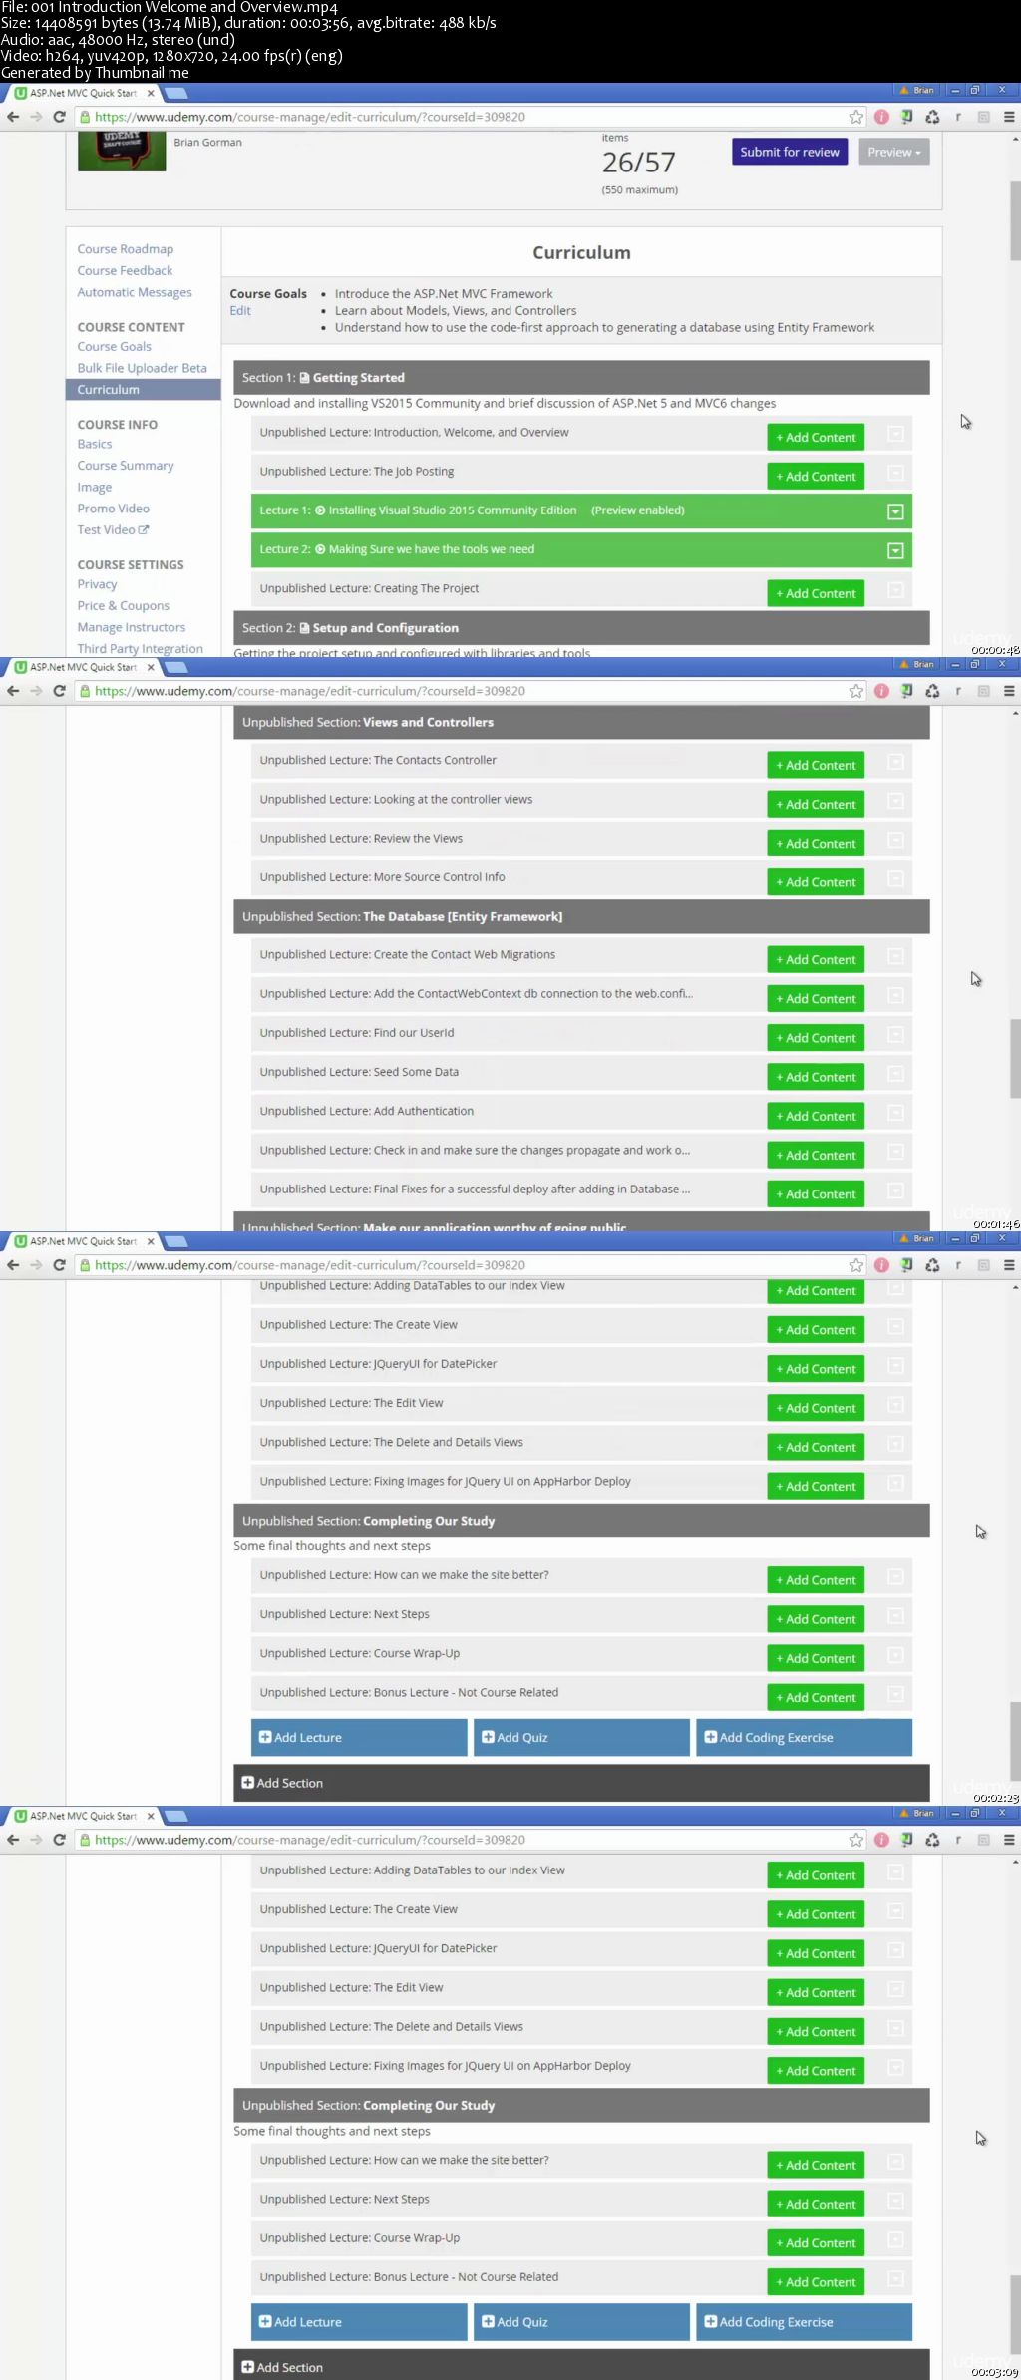Click the circle icon in Lecture 2 row
Screen dimensions: 1021x2380
click(320, 549)
